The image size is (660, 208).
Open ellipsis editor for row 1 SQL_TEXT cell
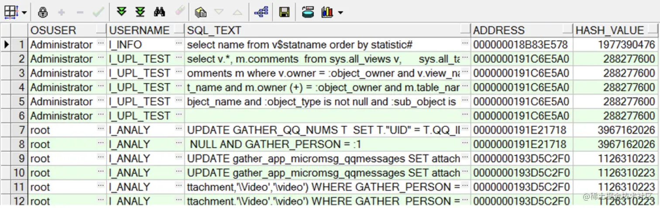(x=465, y=44)
